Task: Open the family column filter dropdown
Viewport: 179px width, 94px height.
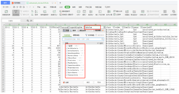Action: [132, 27]
